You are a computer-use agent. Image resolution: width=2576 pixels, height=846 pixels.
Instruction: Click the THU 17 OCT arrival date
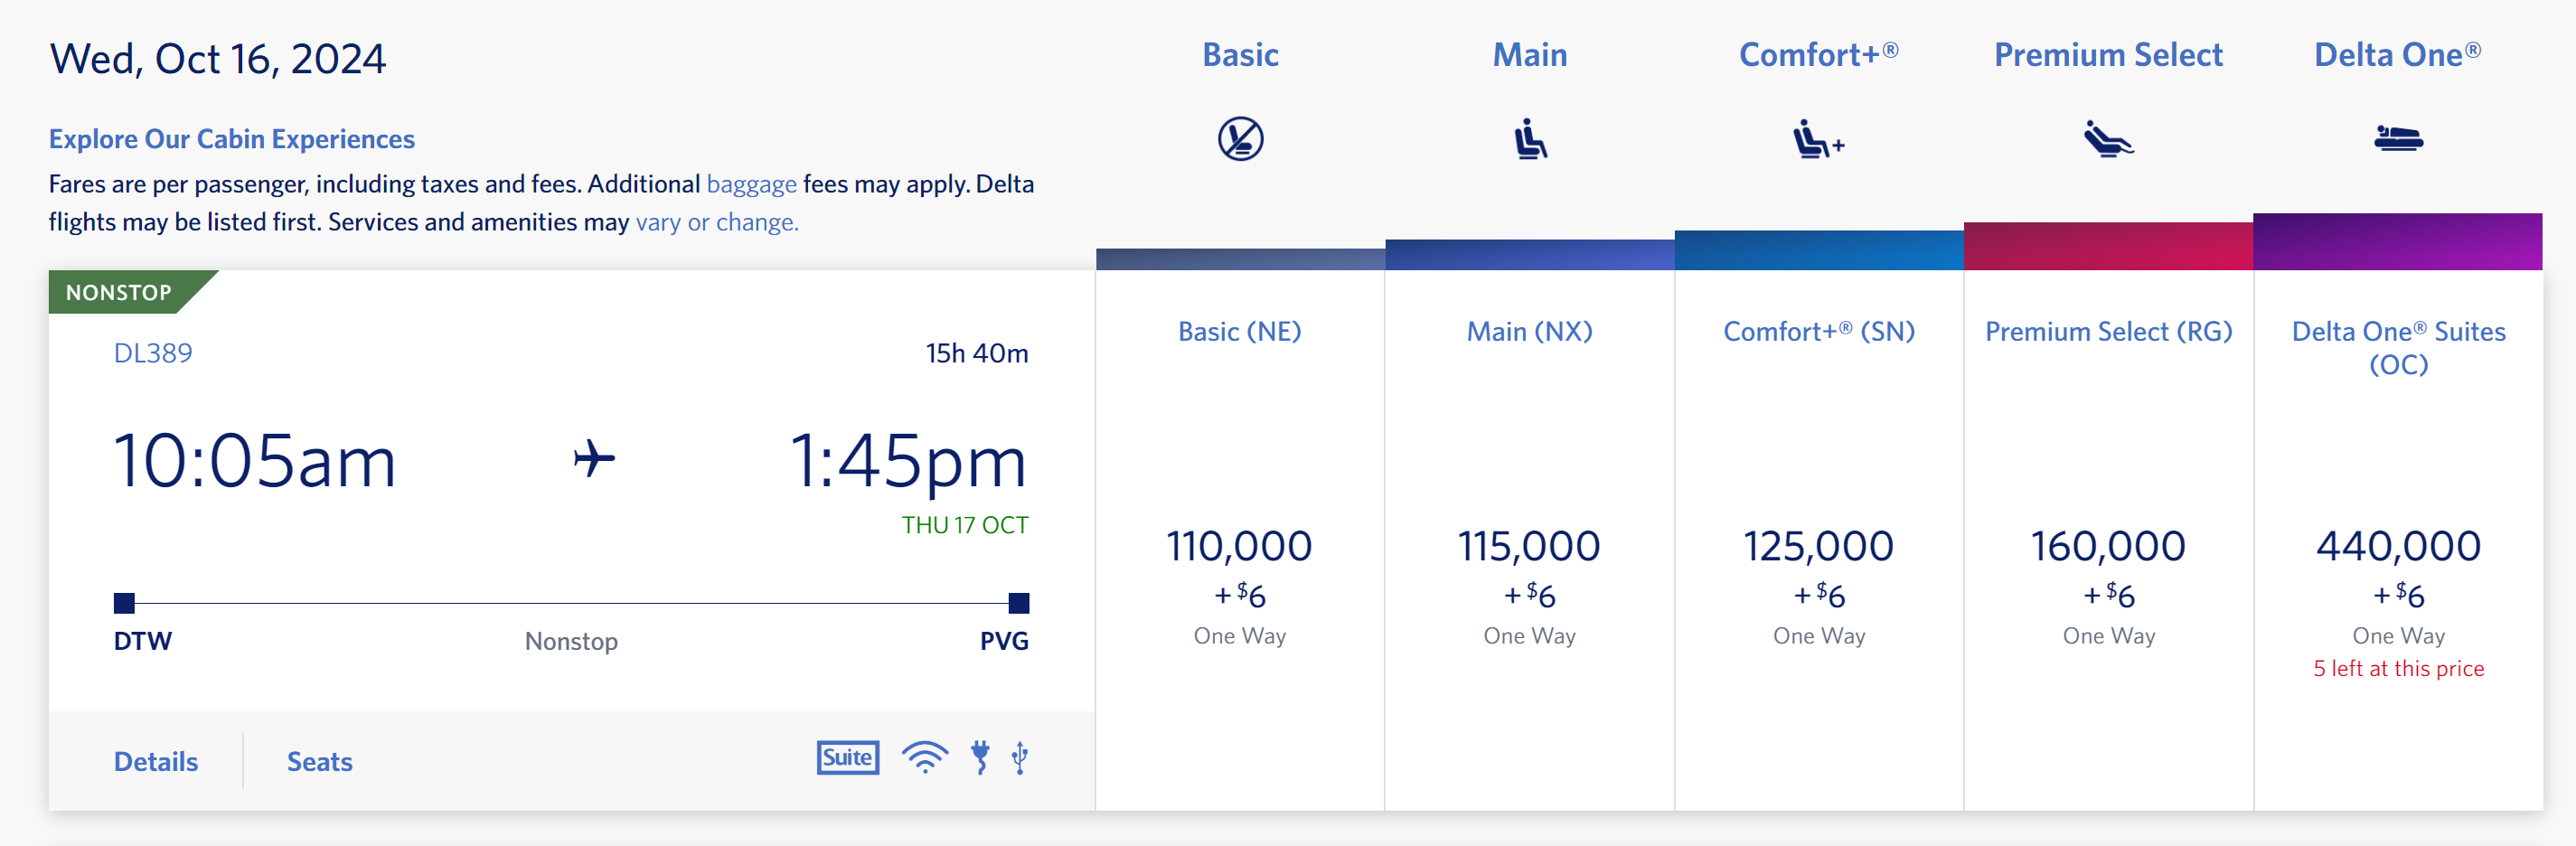964,525
